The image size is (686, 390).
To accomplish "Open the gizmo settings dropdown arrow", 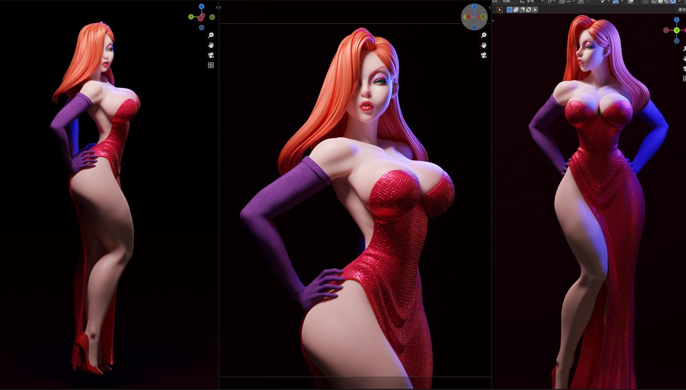I will pyautogui.click(x=622, y=1).
